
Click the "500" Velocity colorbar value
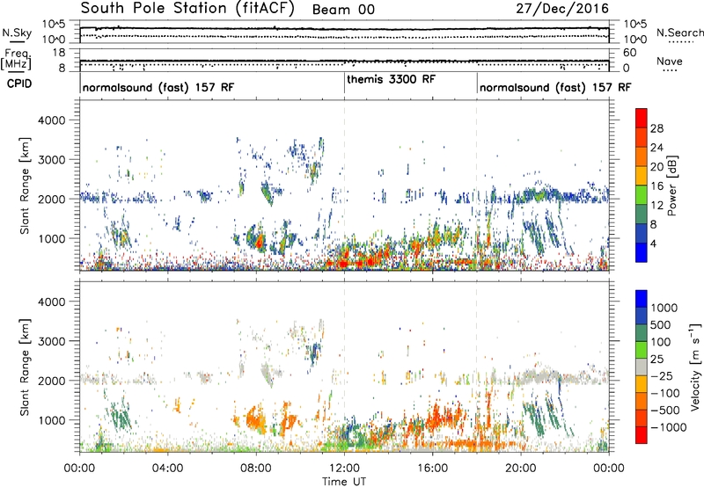[x=662, y=324]
